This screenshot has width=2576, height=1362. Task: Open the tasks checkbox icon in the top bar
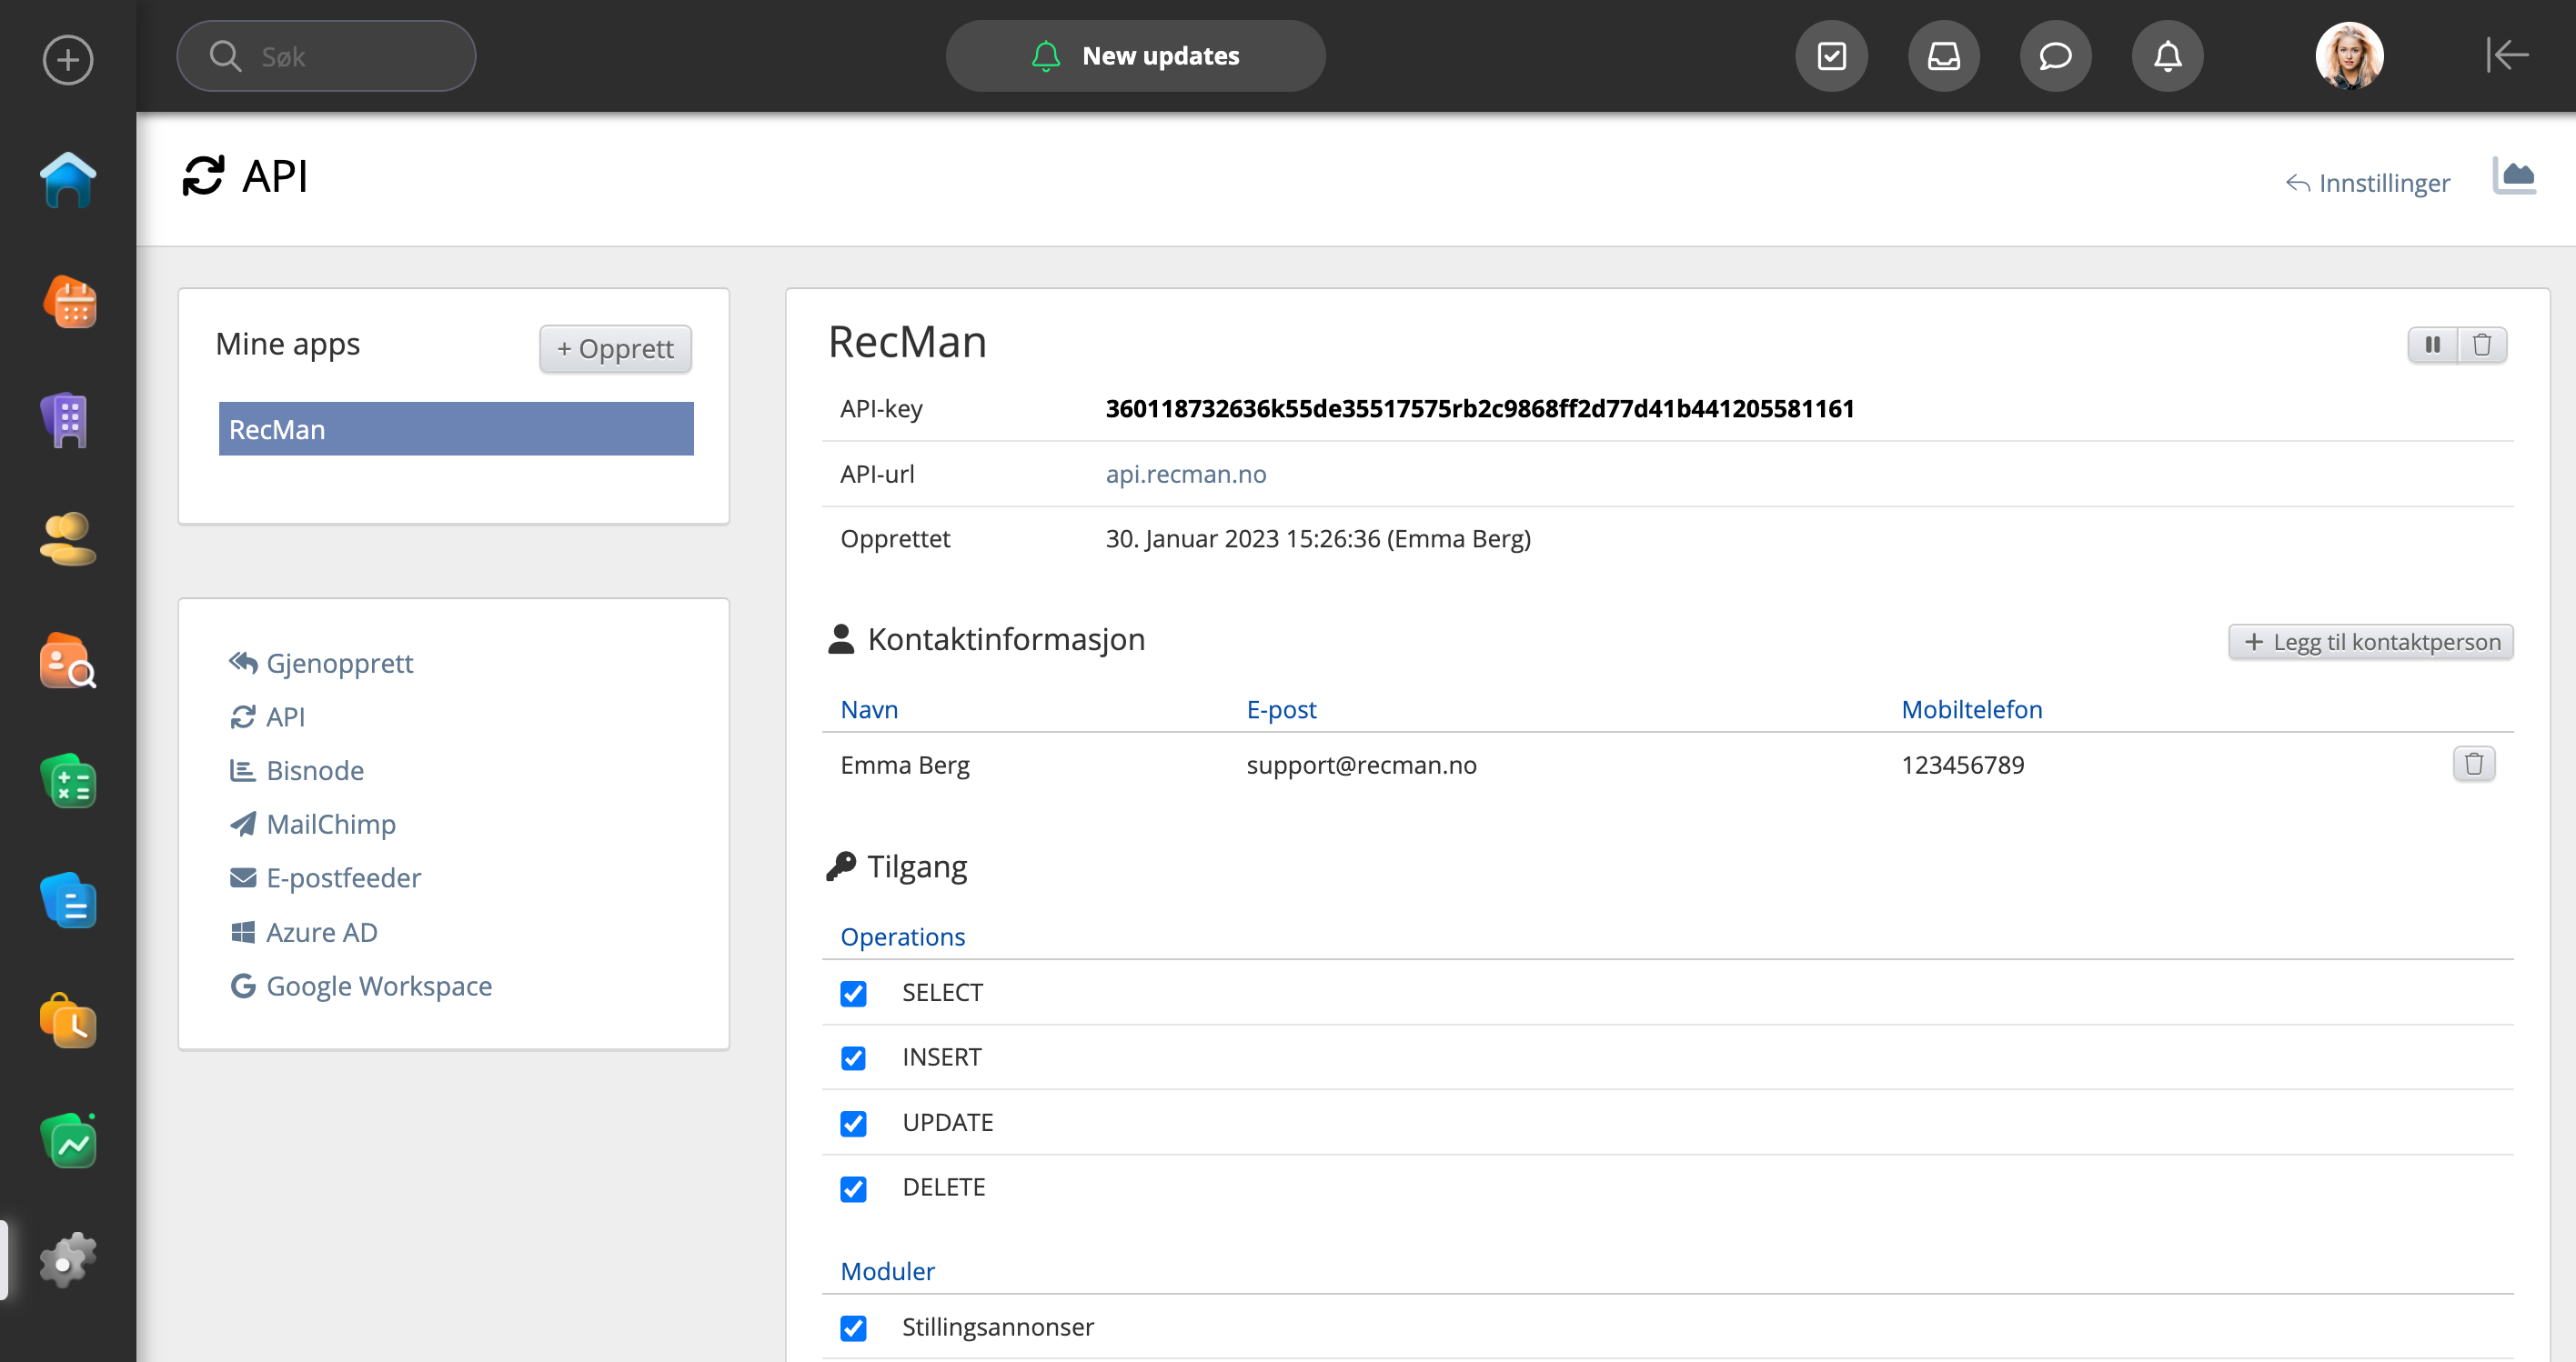point(1831,56)
